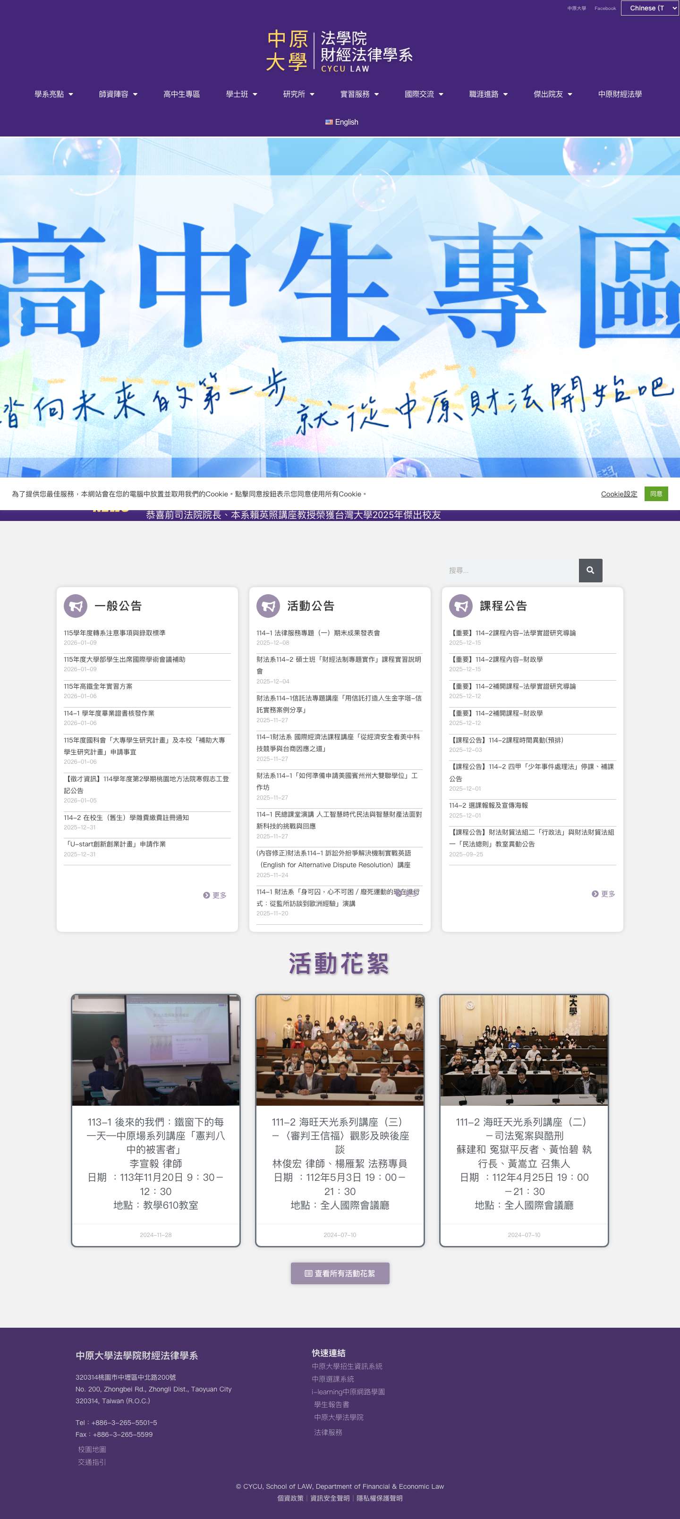The width and height of the screenshot is (680, 1519).
Task: Open 114-2補開課程-財政學 notice
Action: click(496, 713)
